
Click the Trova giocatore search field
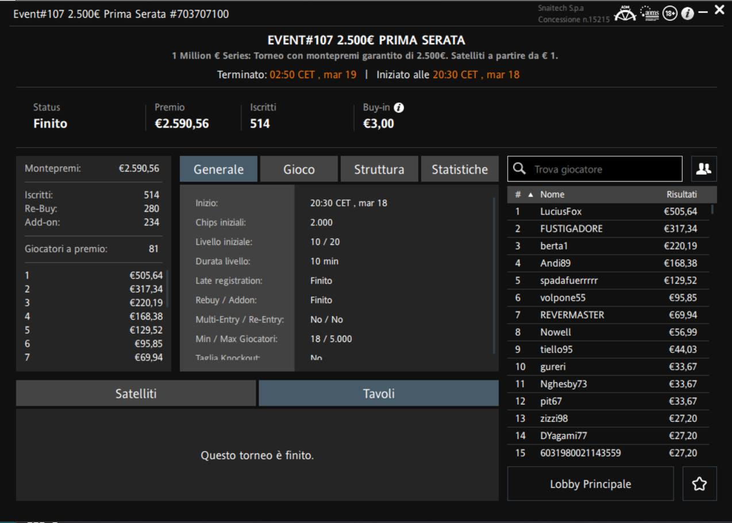click(603, 169)
